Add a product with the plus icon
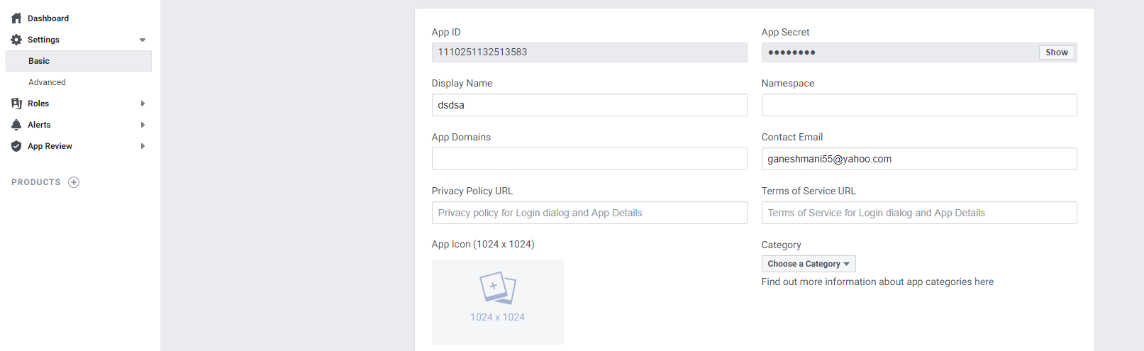Viewport: 1144px width, 351px height. (74, 182)
